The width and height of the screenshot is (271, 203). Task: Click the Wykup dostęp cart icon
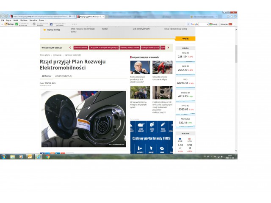coord(44,30)
